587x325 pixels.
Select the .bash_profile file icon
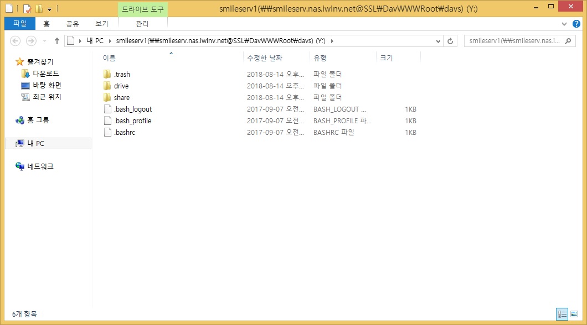click(107, 120)
